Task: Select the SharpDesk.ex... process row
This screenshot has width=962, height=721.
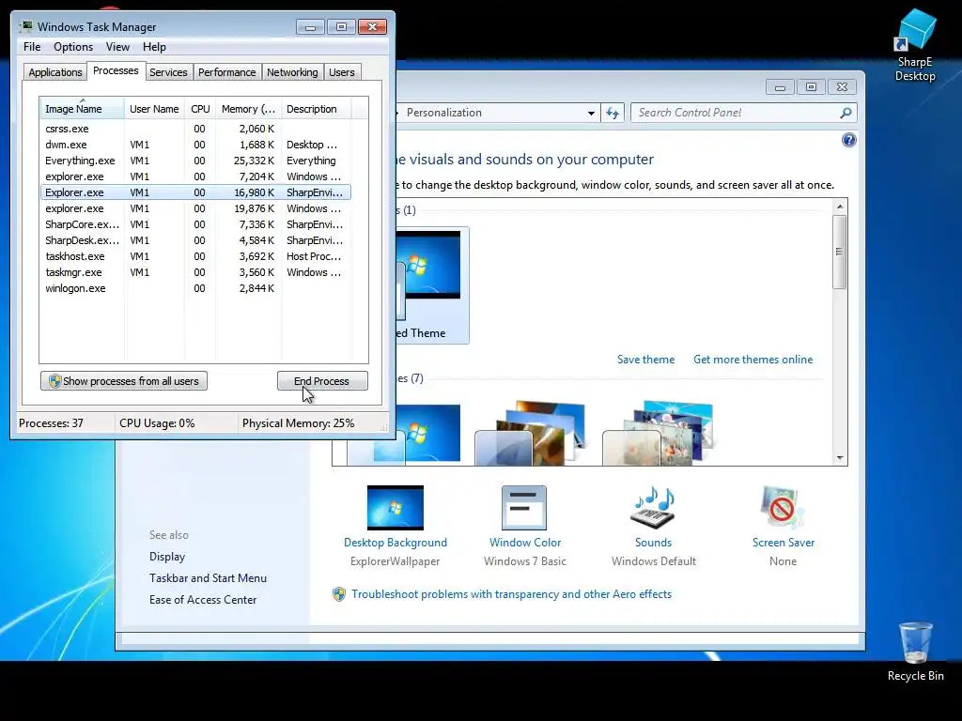Action: pos(195,240)
